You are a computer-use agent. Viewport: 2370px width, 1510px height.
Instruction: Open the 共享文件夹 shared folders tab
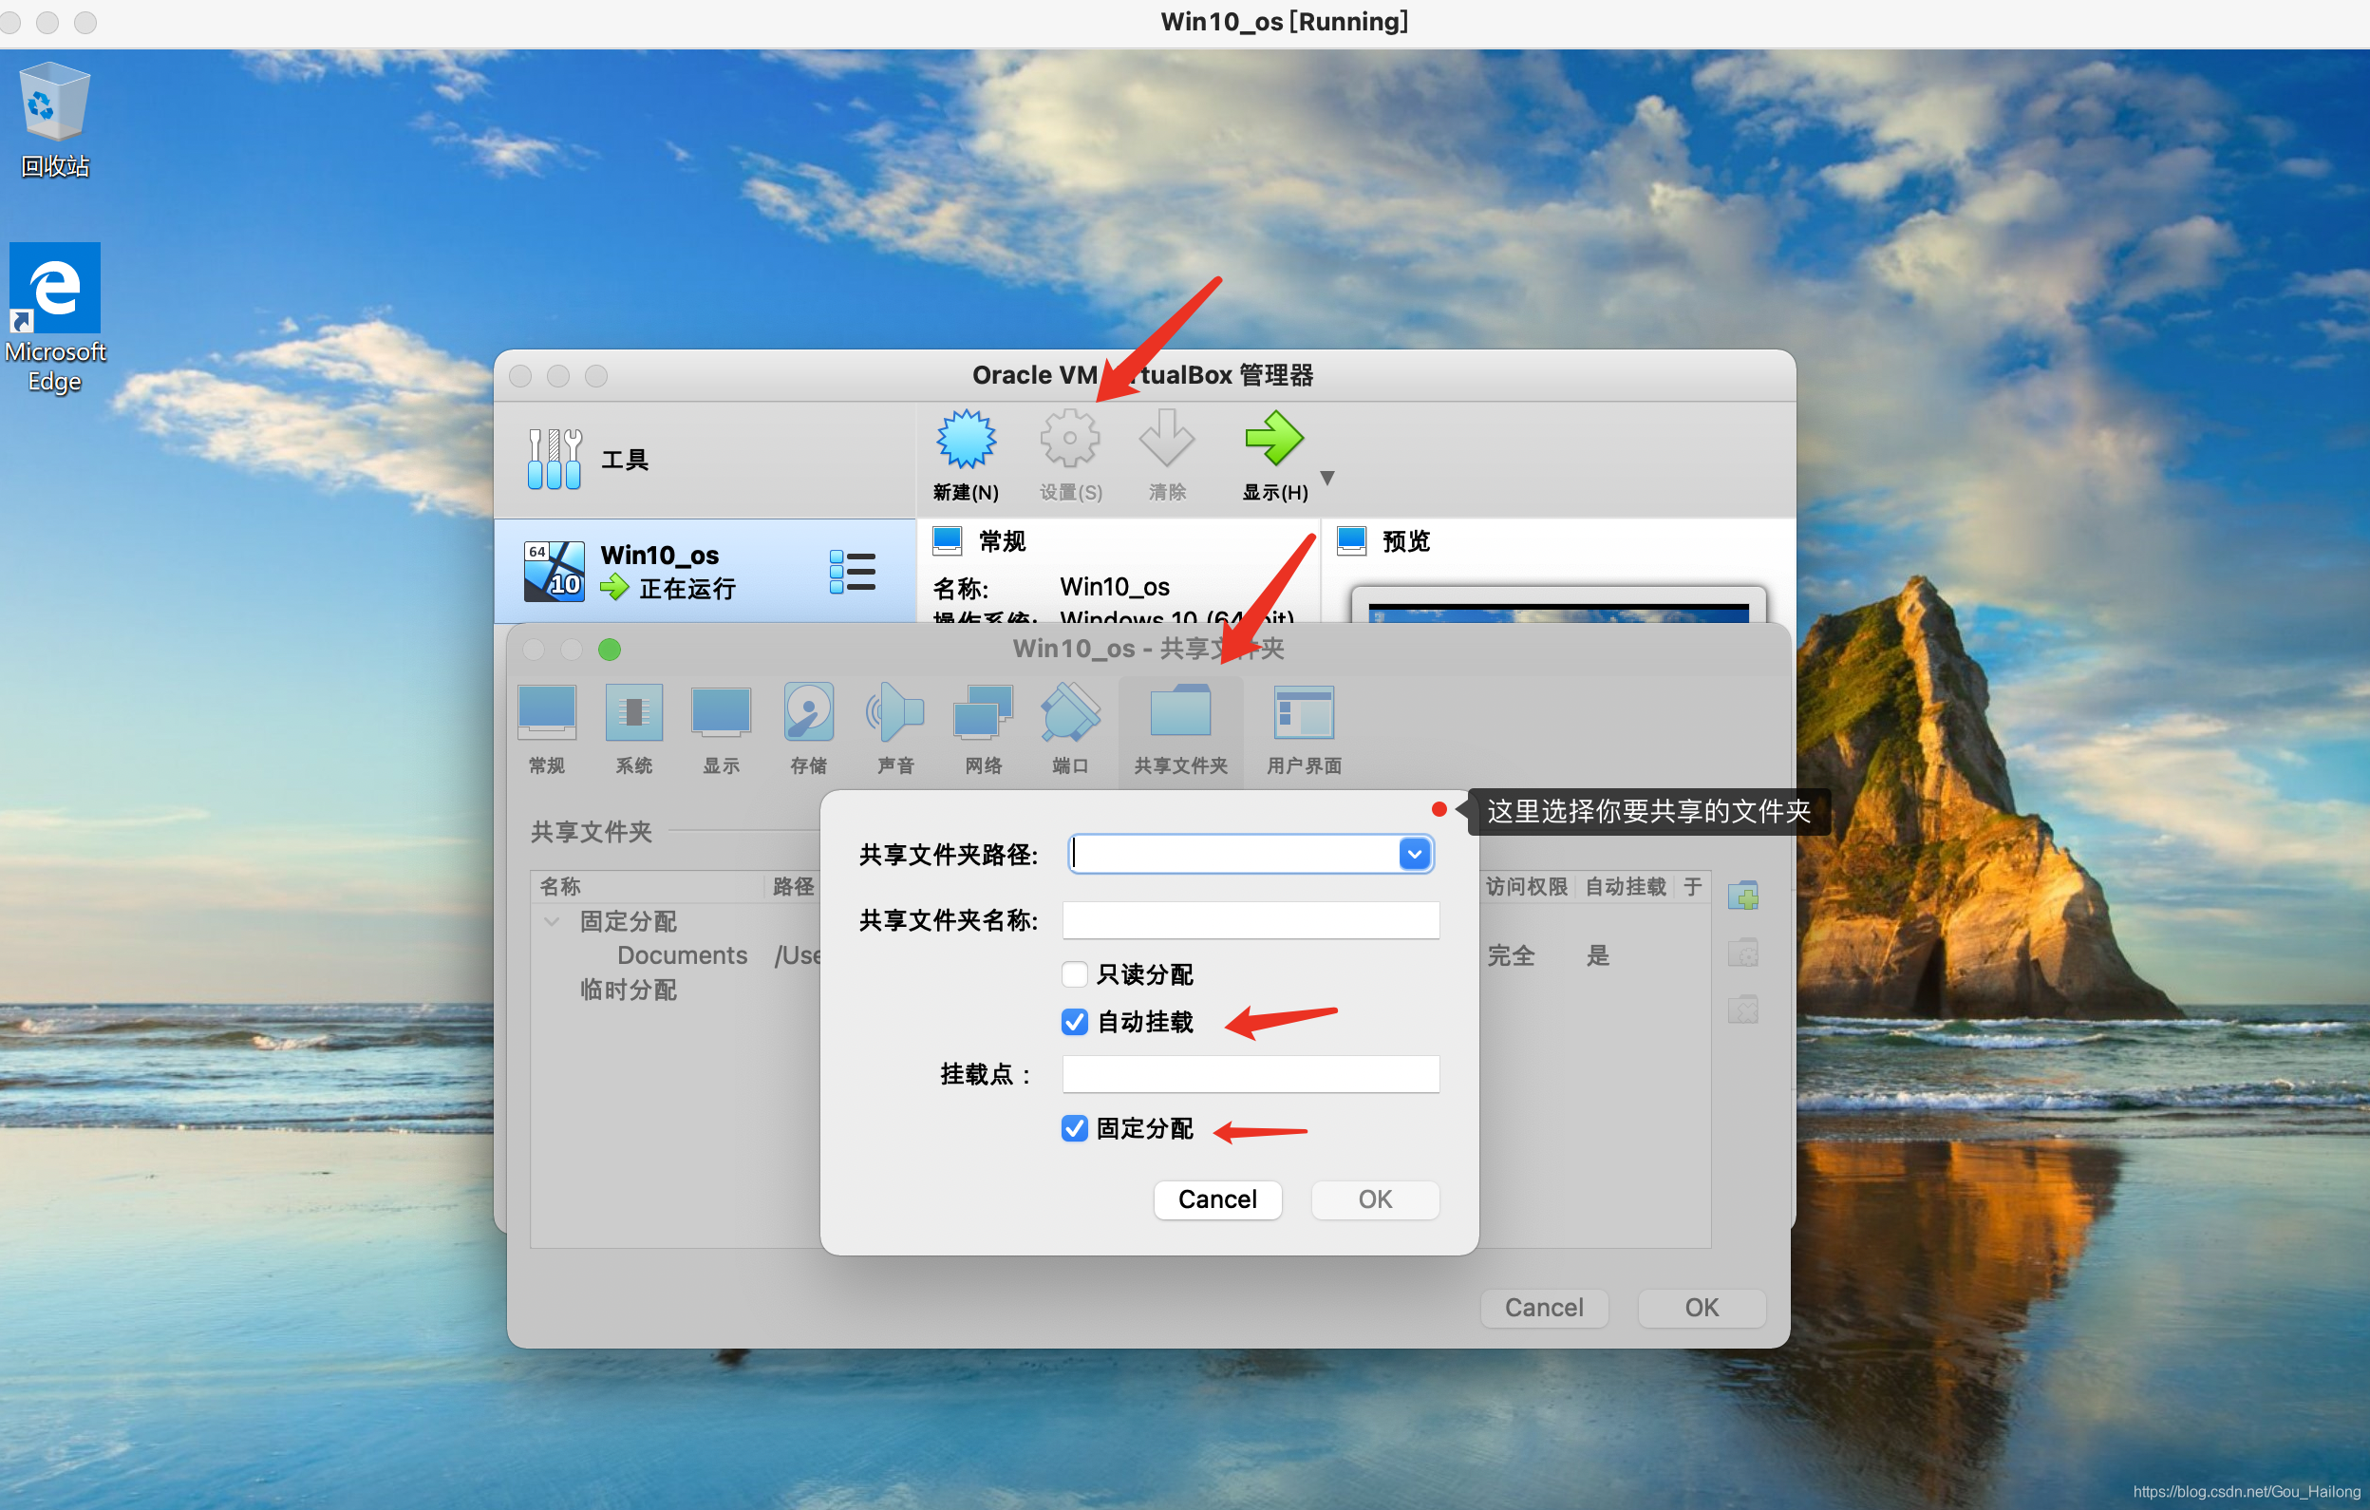tap(1180, 729)
